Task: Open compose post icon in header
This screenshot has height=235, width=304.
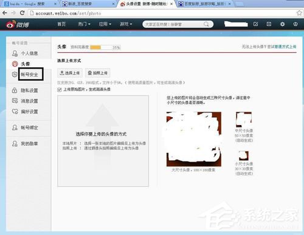Action: click(256, 24)
